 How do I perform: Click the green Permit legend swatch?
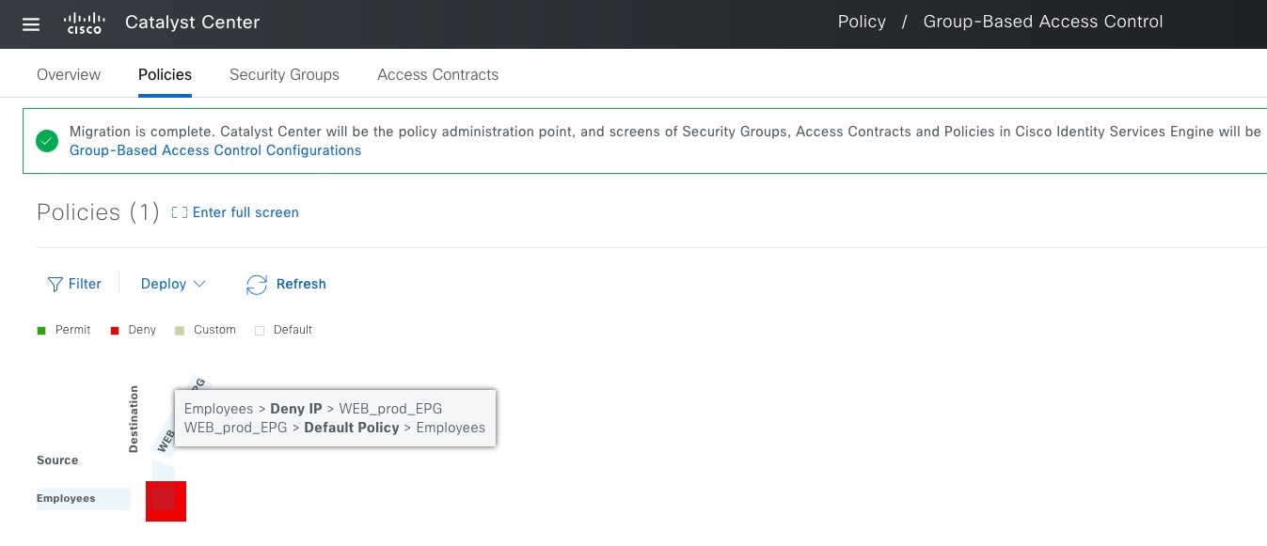click(41, 330)
